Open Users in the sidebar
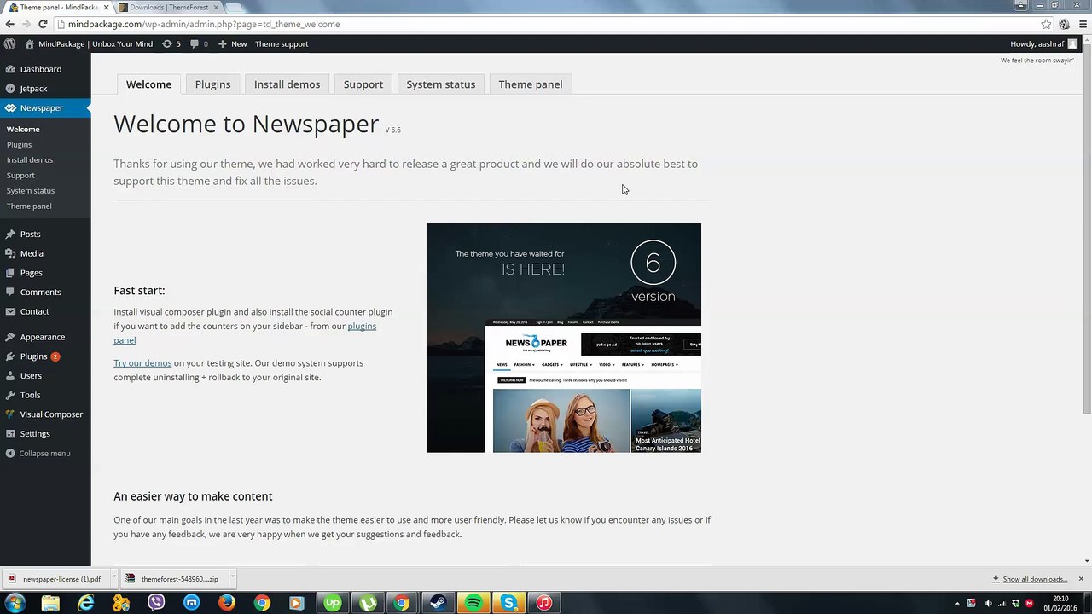1092x614 pixels. click(31, 375)
